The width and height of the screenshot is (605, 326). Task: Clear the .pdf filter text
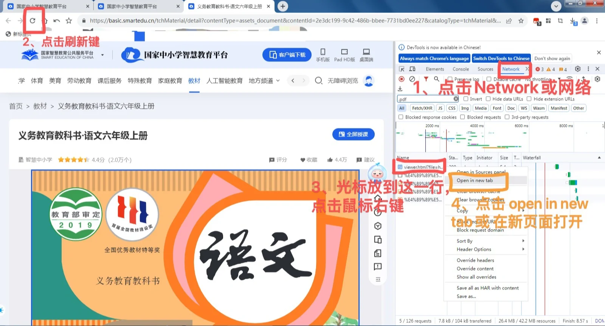pyautogui.click(x=456, y=99)
